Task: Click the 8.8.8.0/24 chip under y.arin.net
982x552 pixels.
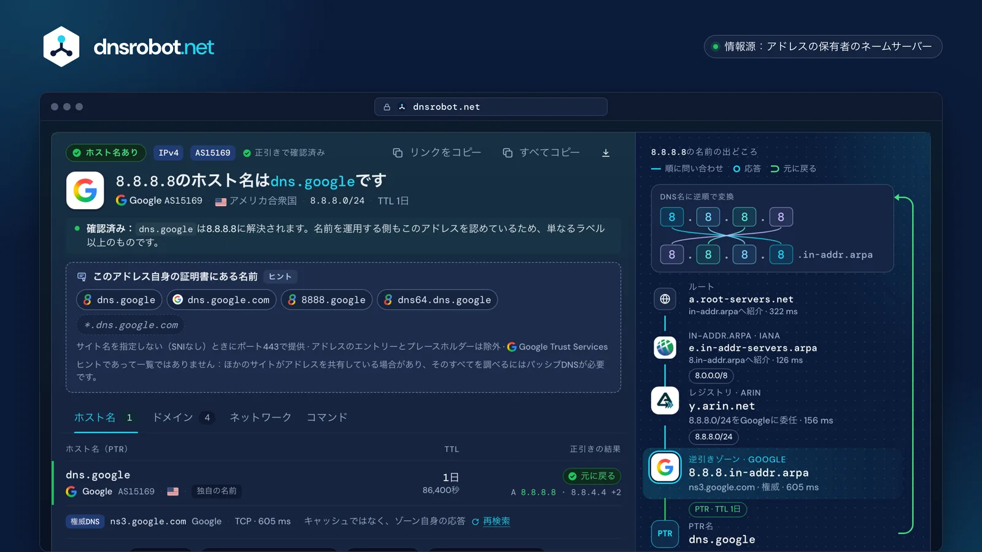Action: click(x=714, y=437)
